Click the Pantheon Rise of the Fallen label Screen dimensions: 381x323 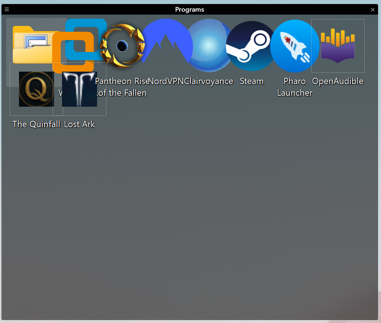point(122,87)
